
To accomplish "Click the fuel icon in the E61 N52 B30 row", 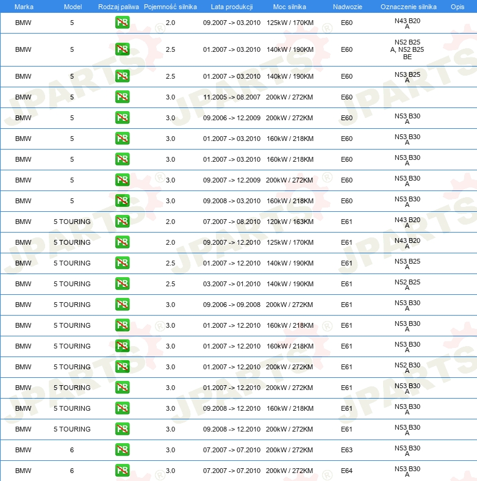I will [122, 367].
